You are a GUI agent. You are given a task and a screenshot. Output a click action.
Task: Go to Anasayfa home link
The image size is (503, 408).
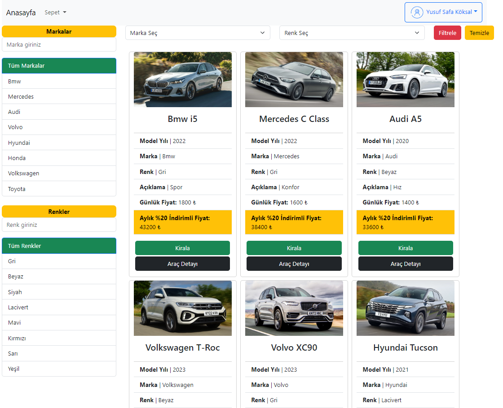21,13
